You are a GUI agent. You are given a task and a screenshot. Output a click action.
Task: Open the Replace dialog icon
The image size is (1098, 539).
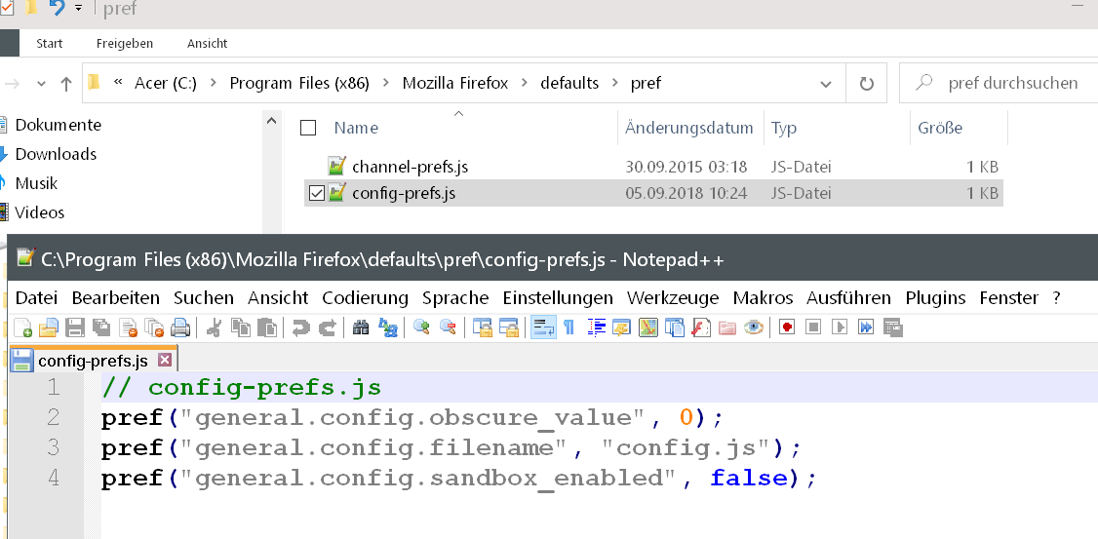(387, 327)
